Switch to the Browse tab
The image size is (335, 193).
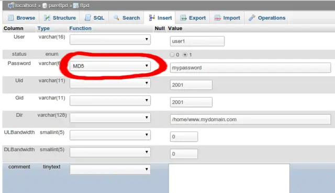21,18
